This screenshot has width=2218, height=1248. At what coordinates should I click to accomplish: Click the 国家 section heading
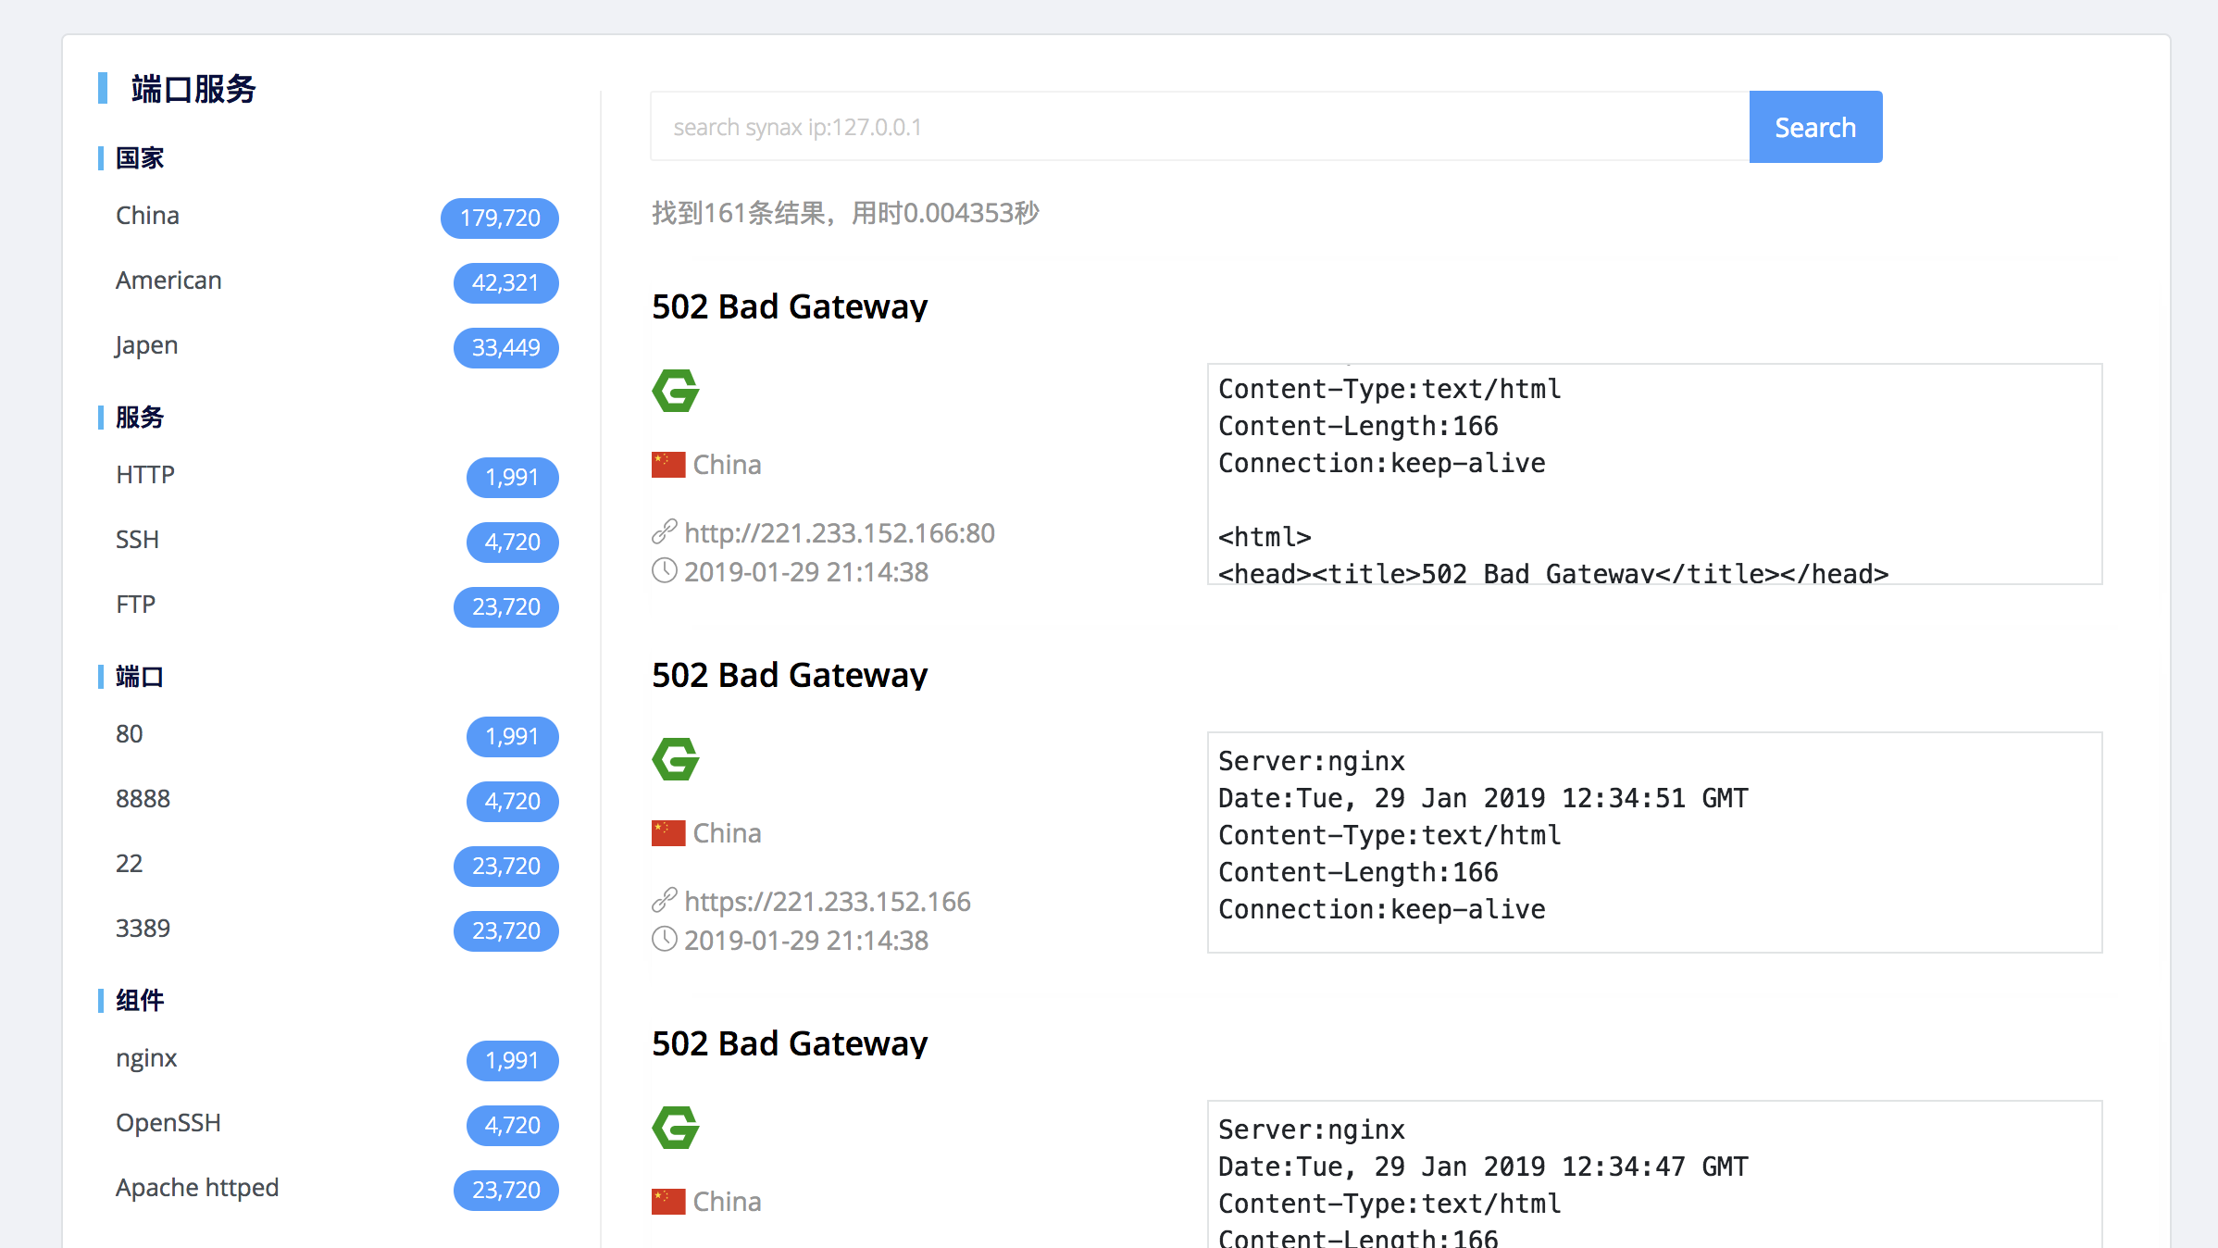tap(140, 158)
